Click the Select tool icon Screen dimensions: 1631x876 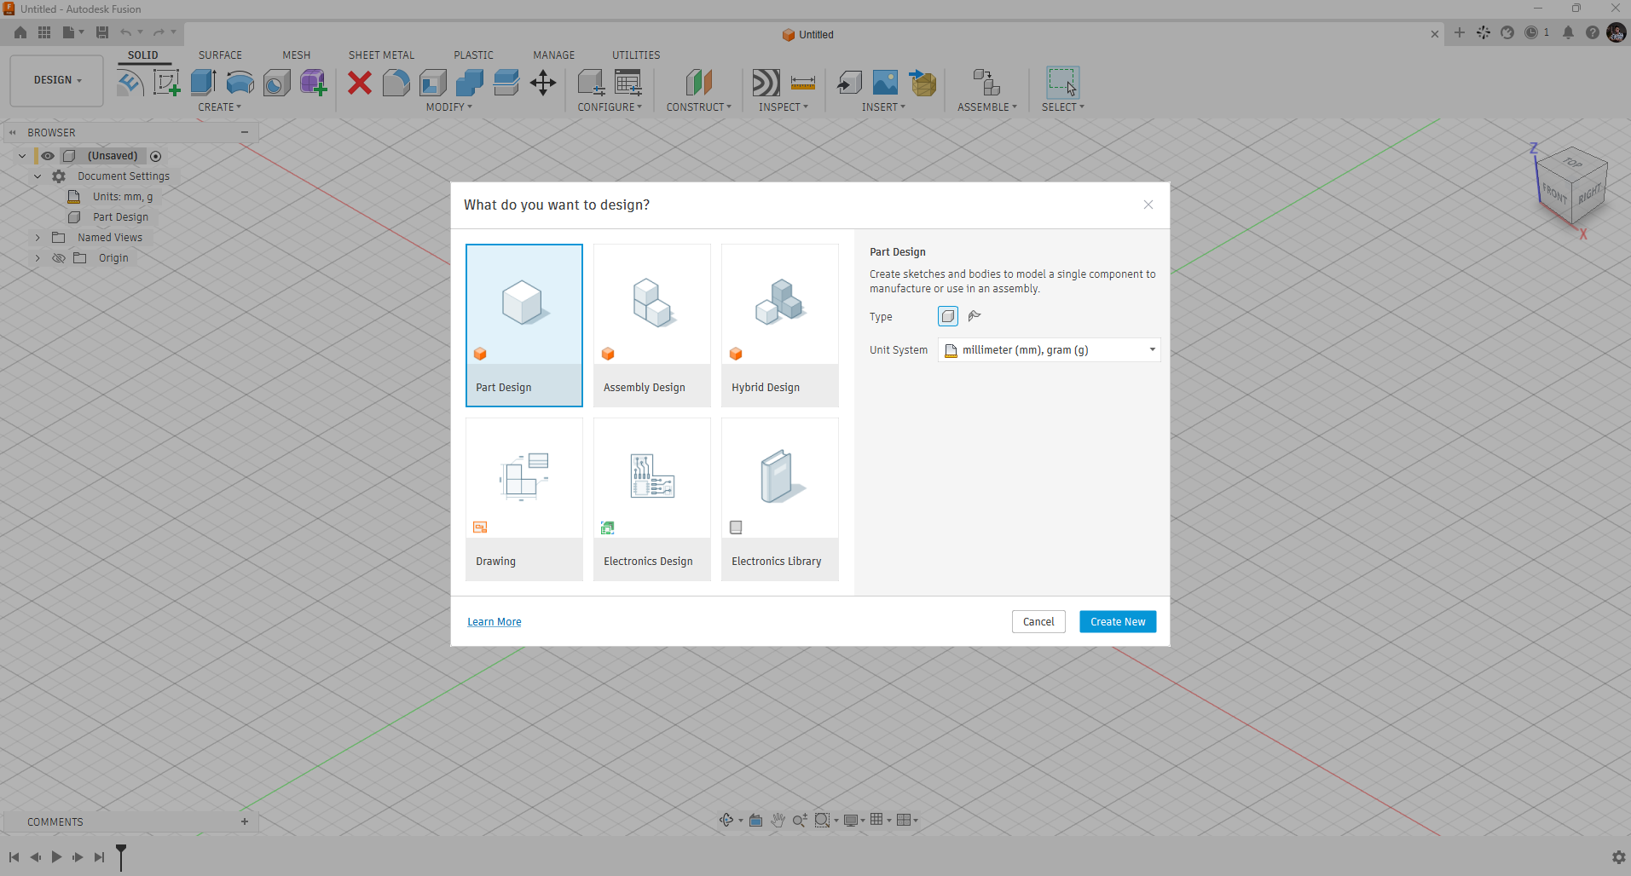(1062, 83)
